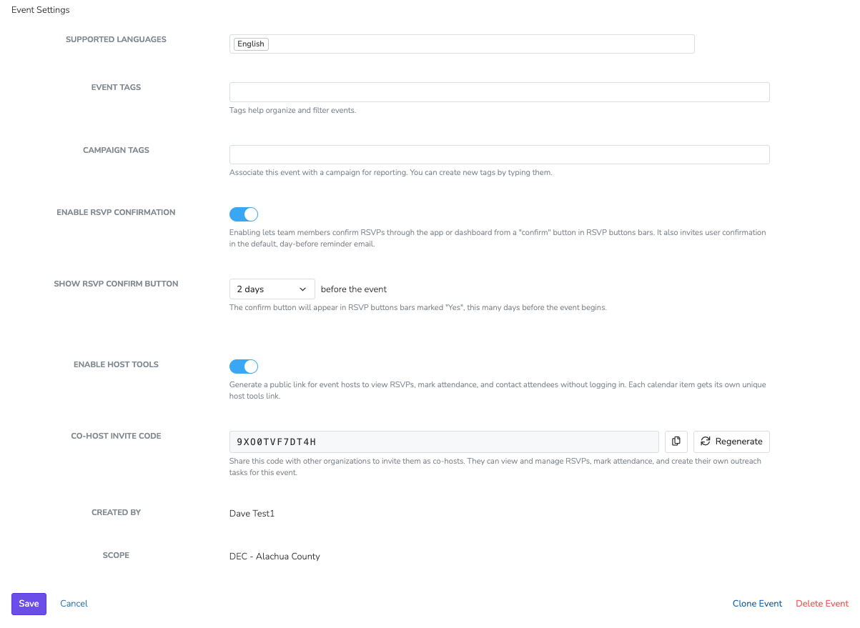Click the 'CAMPAIGN TAGS' label
The width and height of the screenshot is (860, 628).
[116, 150]
